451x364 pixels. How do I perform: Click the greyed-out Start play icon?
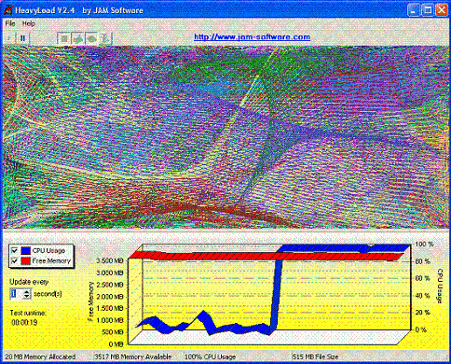[x=9, y=38]
